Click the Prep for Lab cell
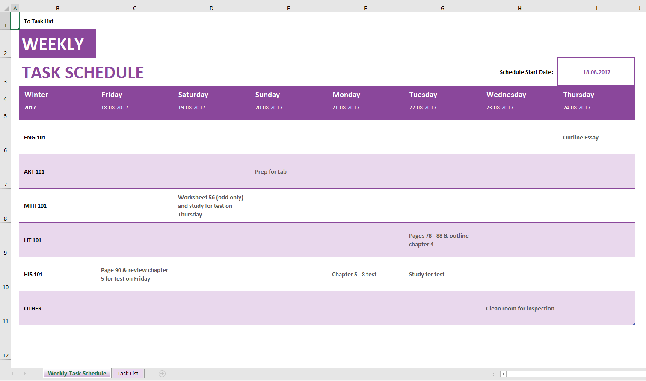The height and width of the screenshot is (381, 646). pyautogui.click(x=288, y=171)
